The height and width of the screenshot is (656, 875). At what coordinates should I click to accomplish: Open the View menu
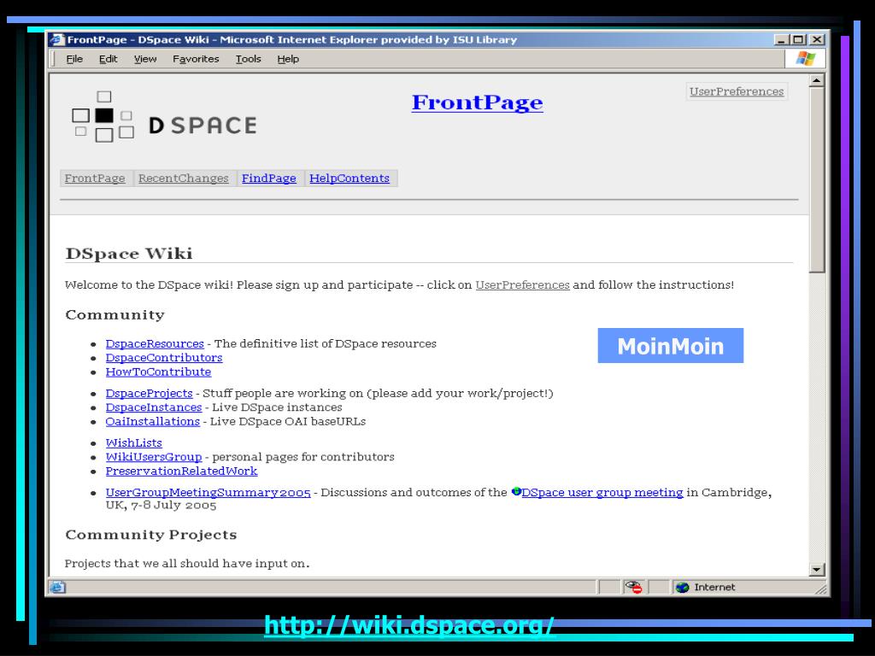[x=145, y=59]
